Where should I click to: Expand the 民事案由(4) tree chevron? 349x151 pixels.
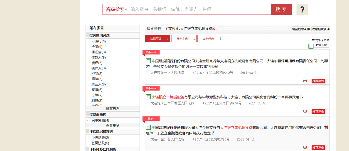tap(88, 121)
